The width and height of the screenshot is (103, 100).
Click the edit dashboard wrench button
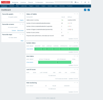click(x=85, y=10)
